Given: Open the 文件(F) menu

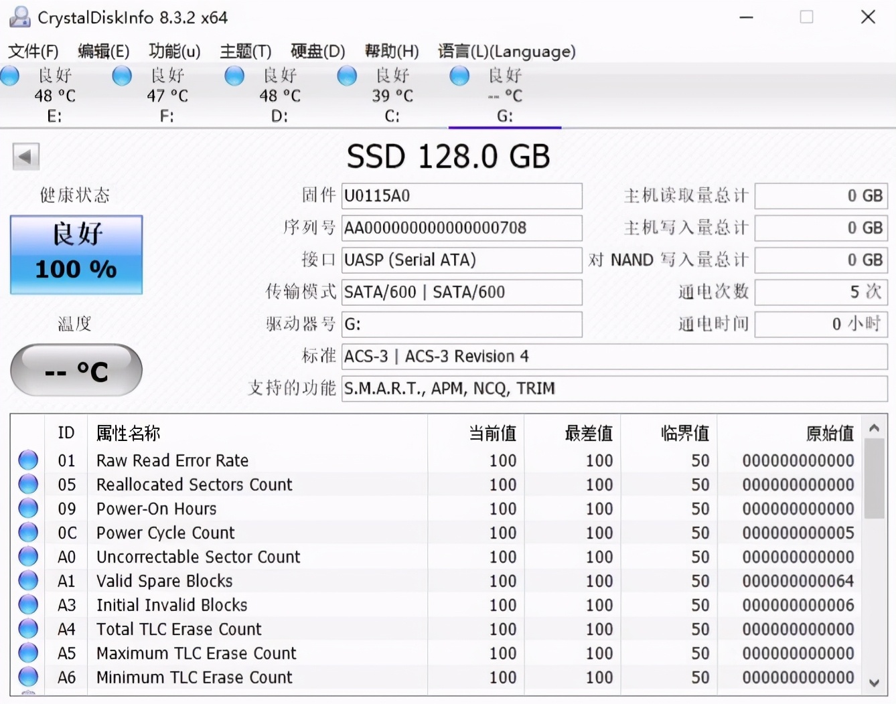Looking at the screenshot, I should (x=33, y=52).
